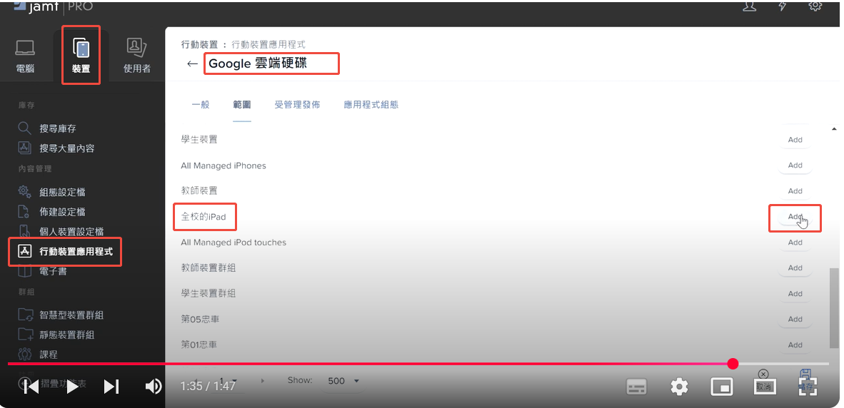Image resolution: width=844 pixels, height=408 pixels.
Task: Open 靜態裝置群組 in the sidebar
Action: (x=56, y=335)
